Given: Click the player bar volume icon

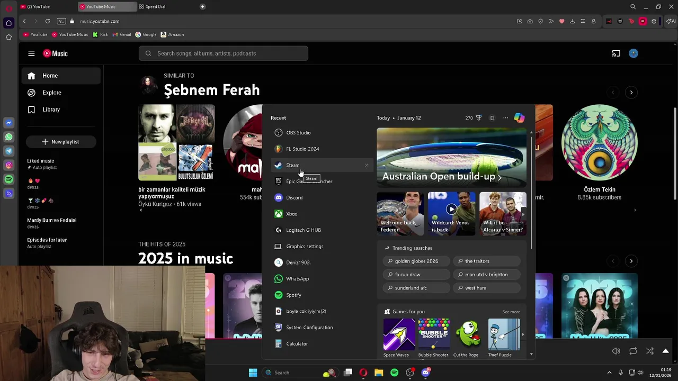Looking at the screenshot, I should (x=616, y=351).
